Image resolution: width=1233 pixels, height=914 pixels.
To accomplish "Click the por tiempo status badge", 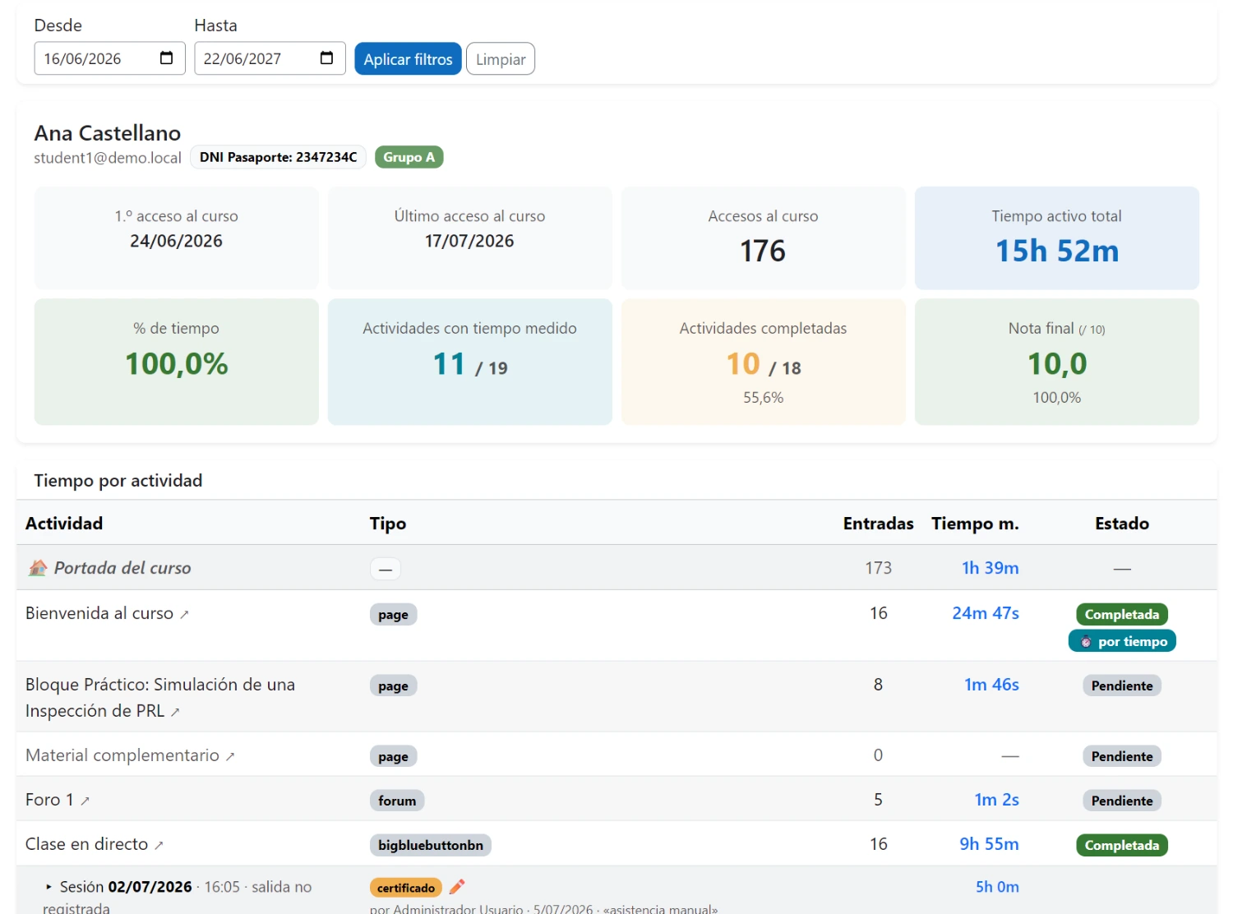I will (1122, 641).
